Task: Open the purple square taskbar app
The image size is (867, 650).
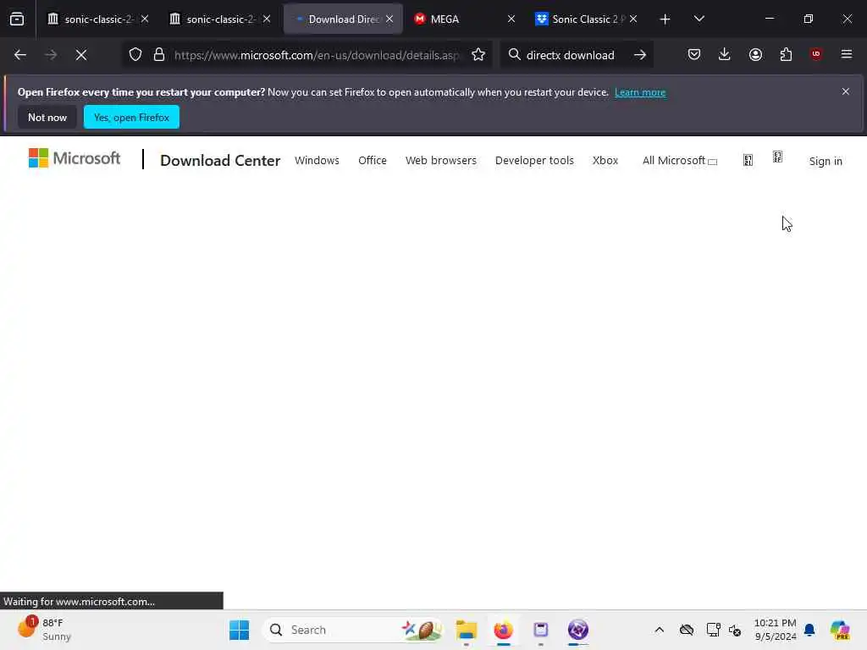Action: pos(541,630)
